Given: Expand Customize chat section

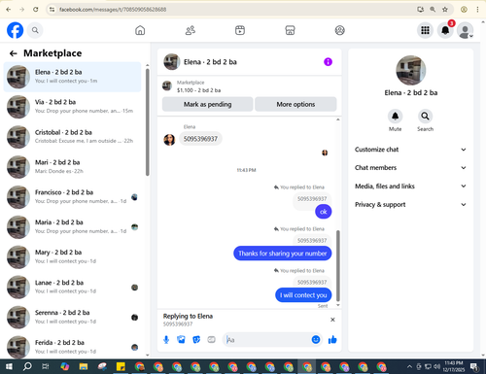Looking at the screenshot, I should (410, 150).
